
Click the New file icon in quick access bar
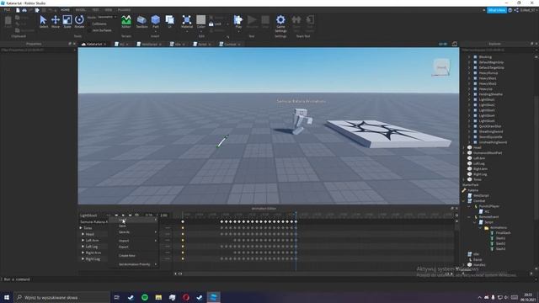click(18, 10)
